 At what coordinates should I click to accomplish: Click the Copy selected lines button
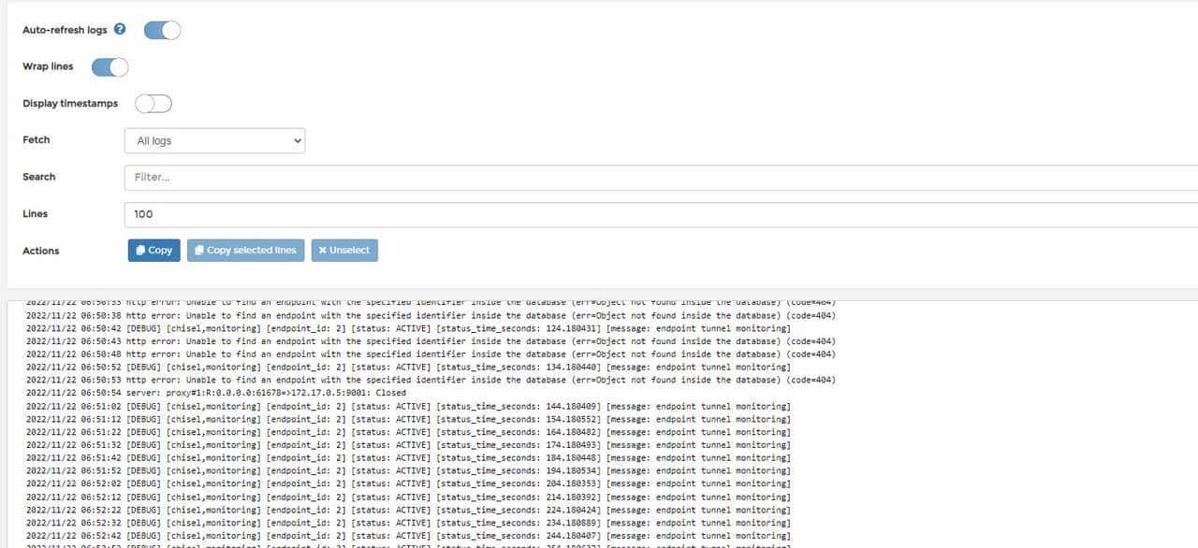(245, 250)
